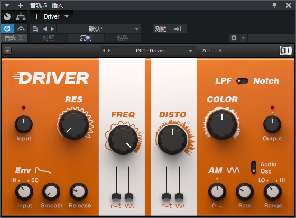The height and width of the screenshot is (218, 296).
Task: Close the plugin window
Action: (x=288, y=5)
